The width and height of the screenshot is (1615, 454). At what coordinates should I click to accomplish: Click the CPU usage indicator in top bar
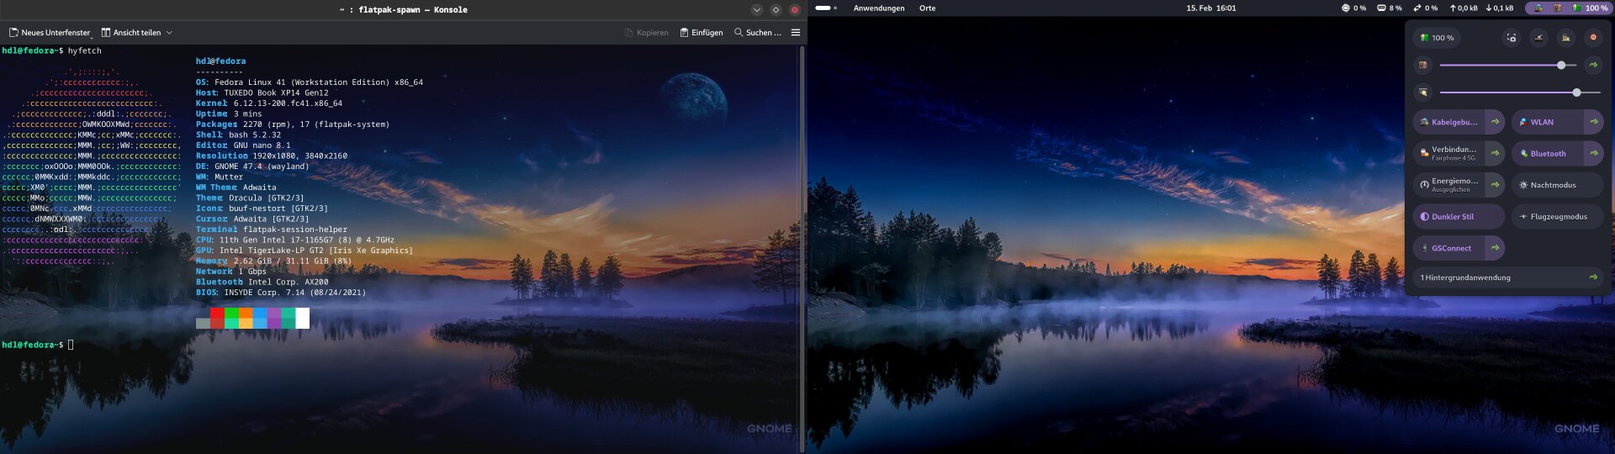click(1353, 8)
